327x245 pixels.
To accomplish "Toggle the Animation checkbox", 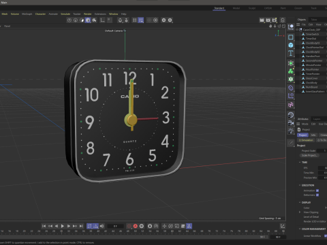I will click(x=317, y=191).
